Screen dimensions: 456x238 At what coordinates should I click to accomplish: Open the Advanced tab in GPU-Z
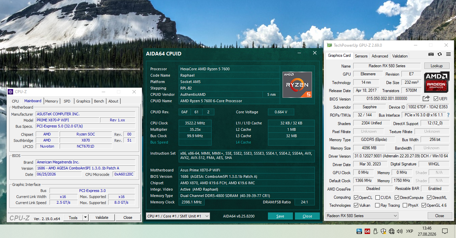click(380, 56)
